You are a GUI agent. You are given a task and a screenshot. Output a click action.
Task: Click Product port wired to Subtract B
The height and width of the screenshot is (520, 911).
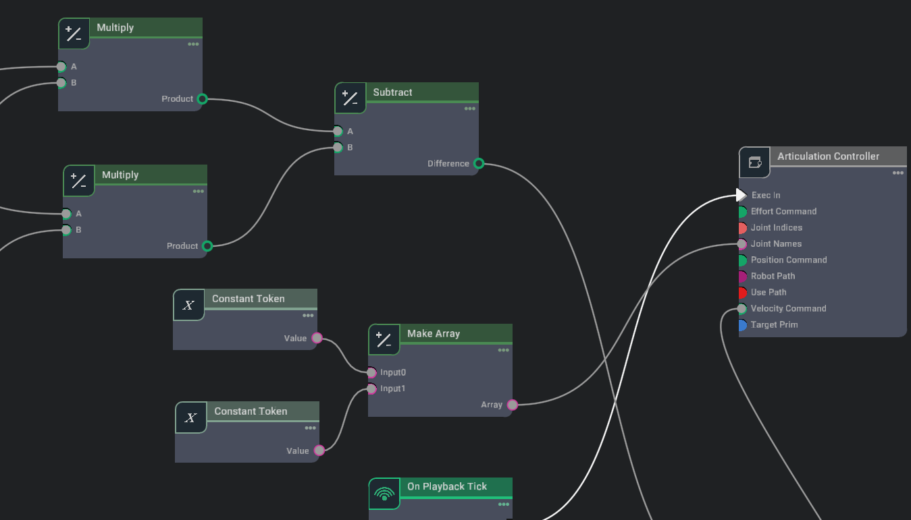click(207, 246)
